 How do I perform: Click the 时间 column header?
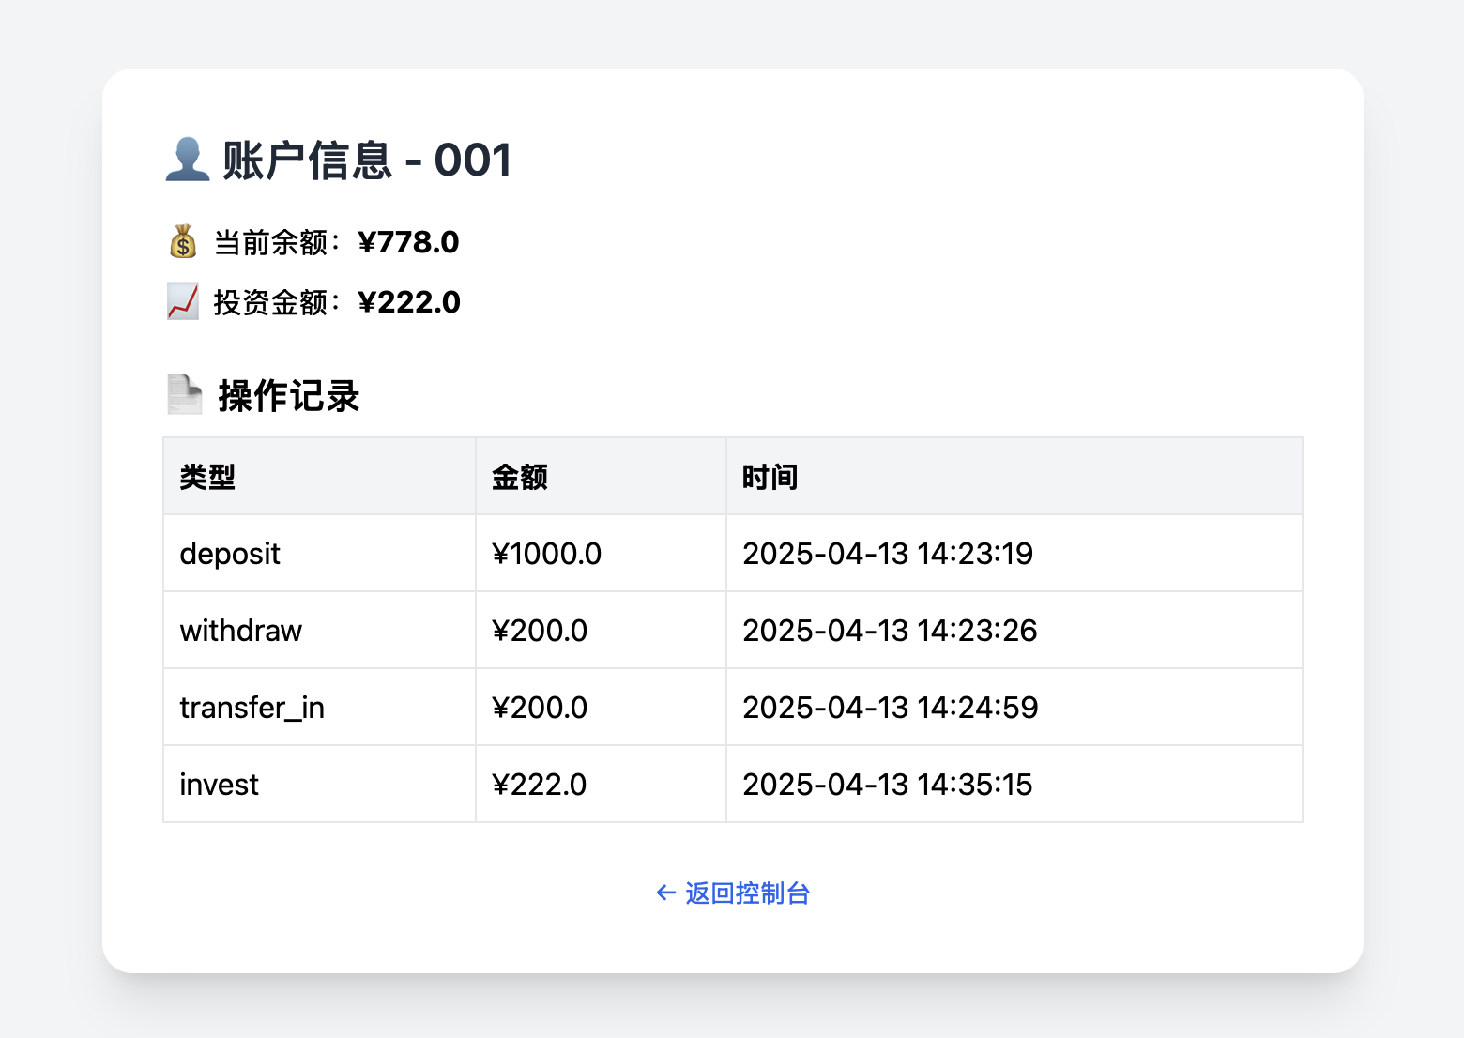pyautogui.click(x=770, y=476)
